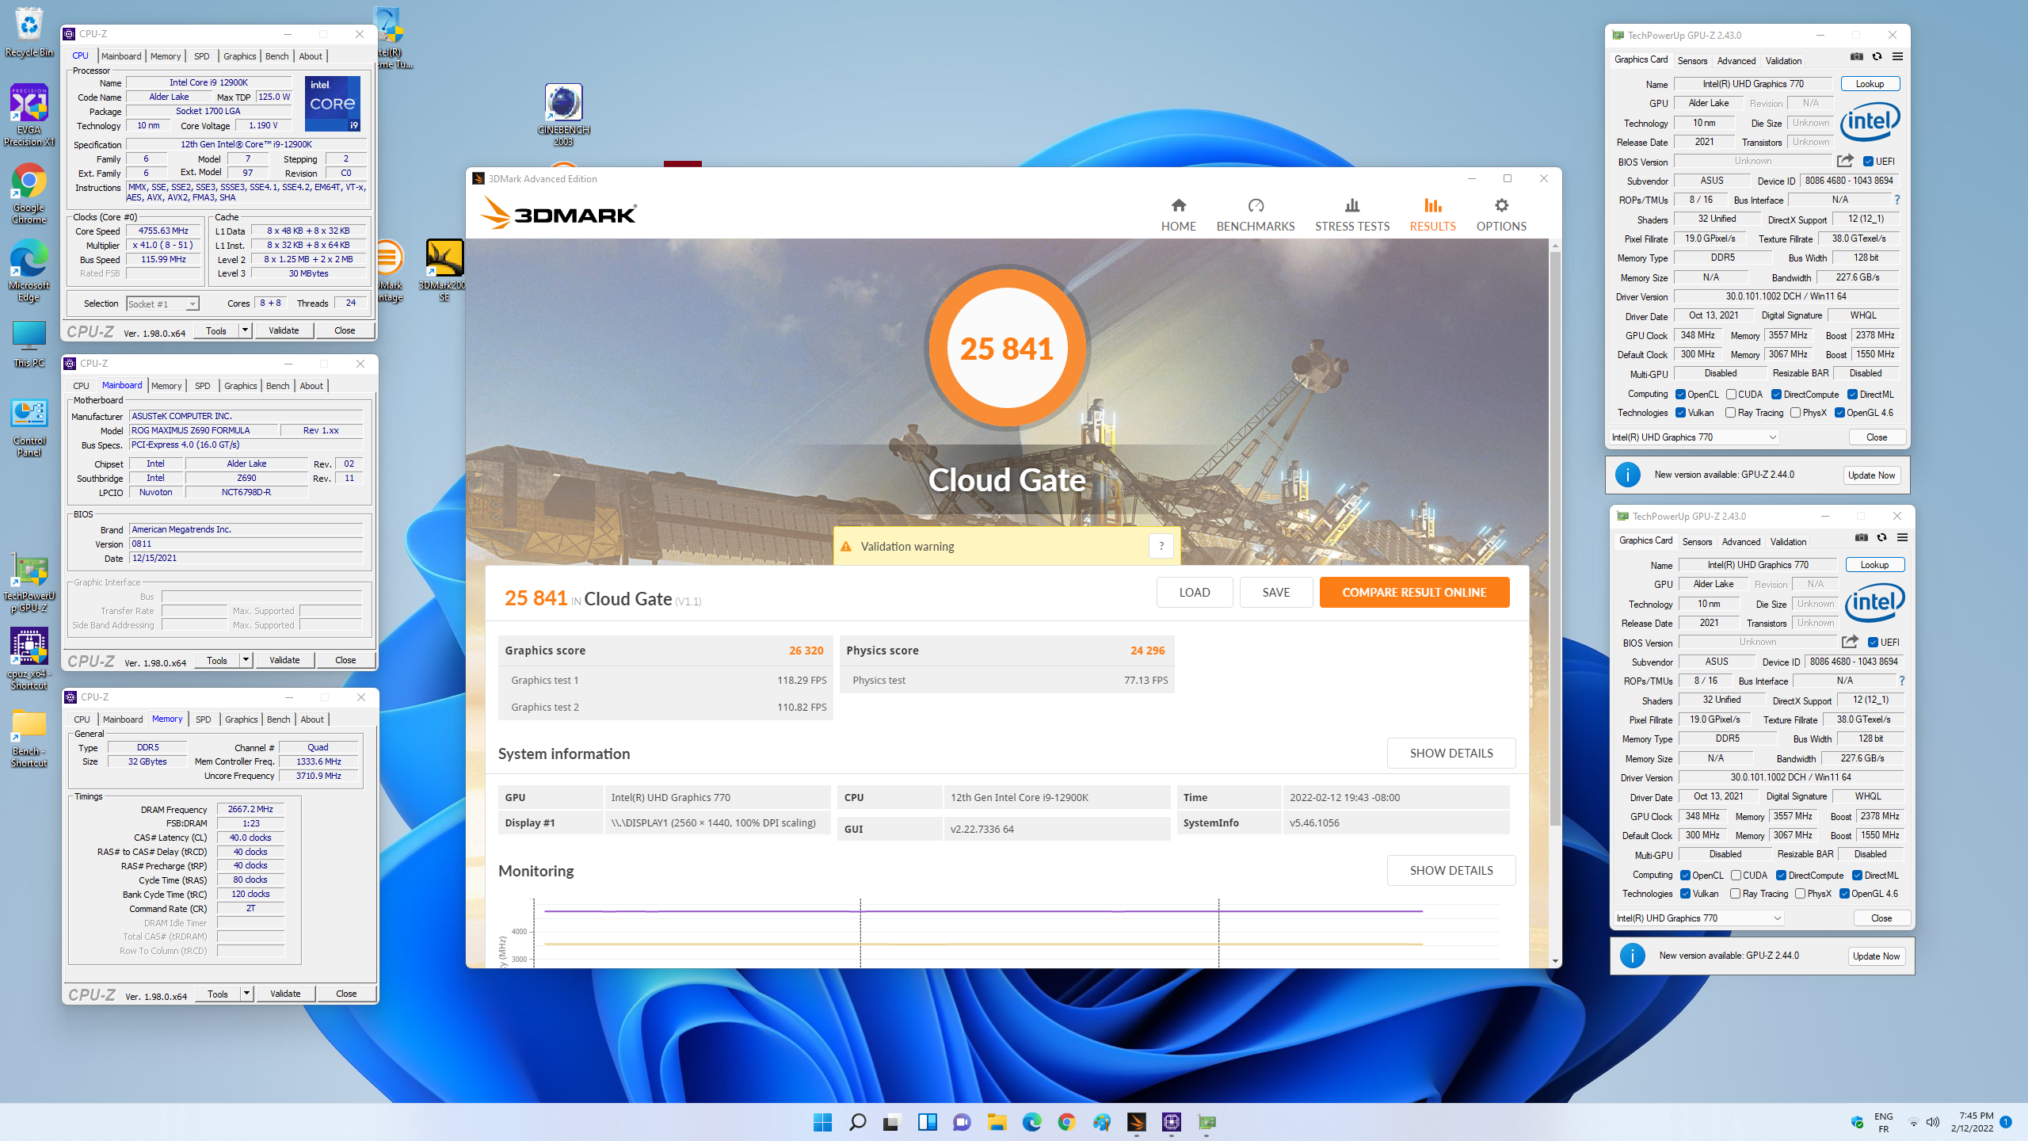Click BIOS export icon in upper GPU-Z
Viewport: 2028px width, 1141px height.
pyautogui.click(x=1845, y=161)
